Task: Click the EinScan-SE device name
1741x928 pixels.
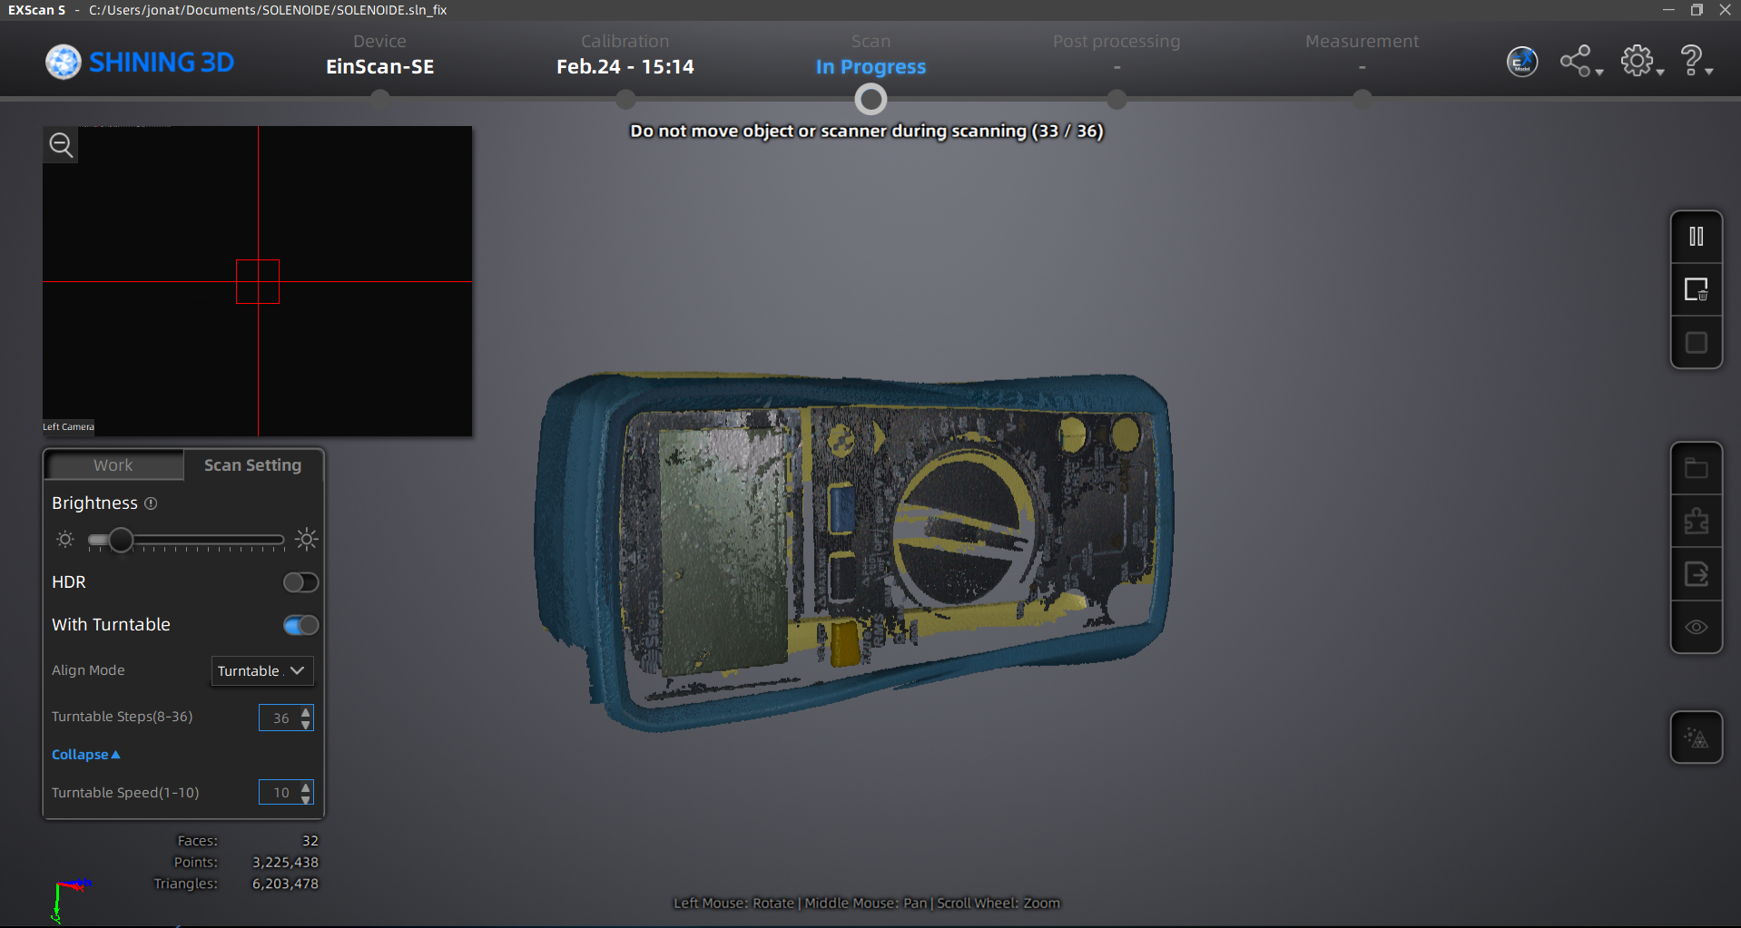Action: pos(379,67)
